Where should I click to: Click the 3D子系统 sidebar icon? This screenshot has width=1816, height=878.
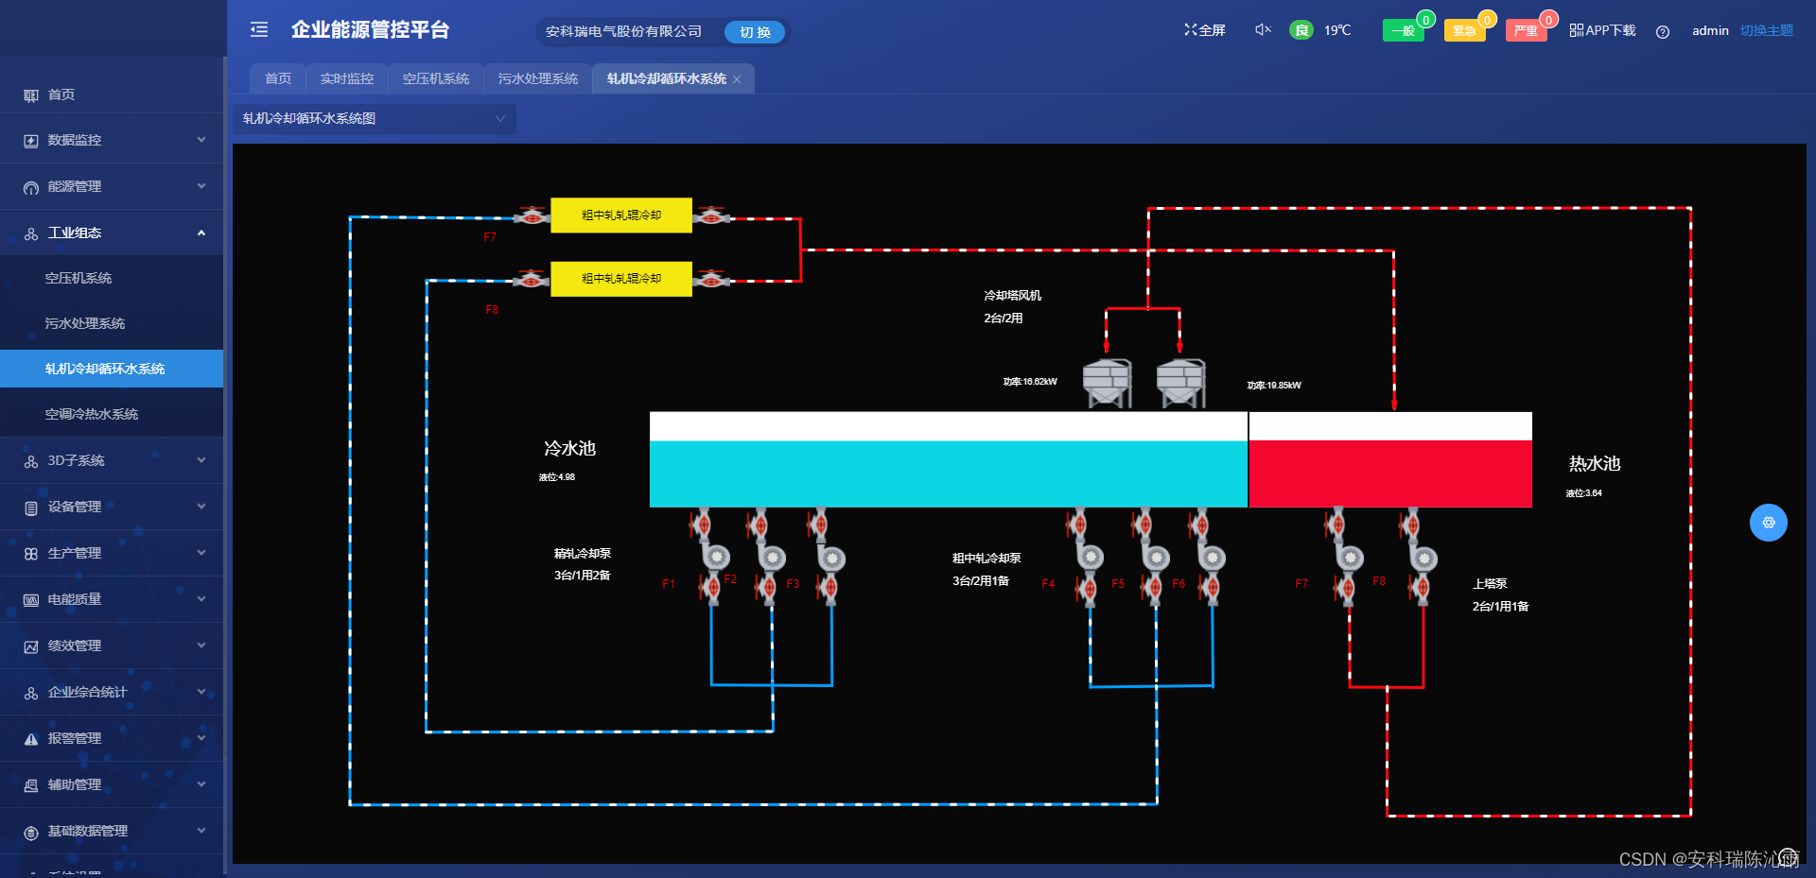(x=31, y=461)
